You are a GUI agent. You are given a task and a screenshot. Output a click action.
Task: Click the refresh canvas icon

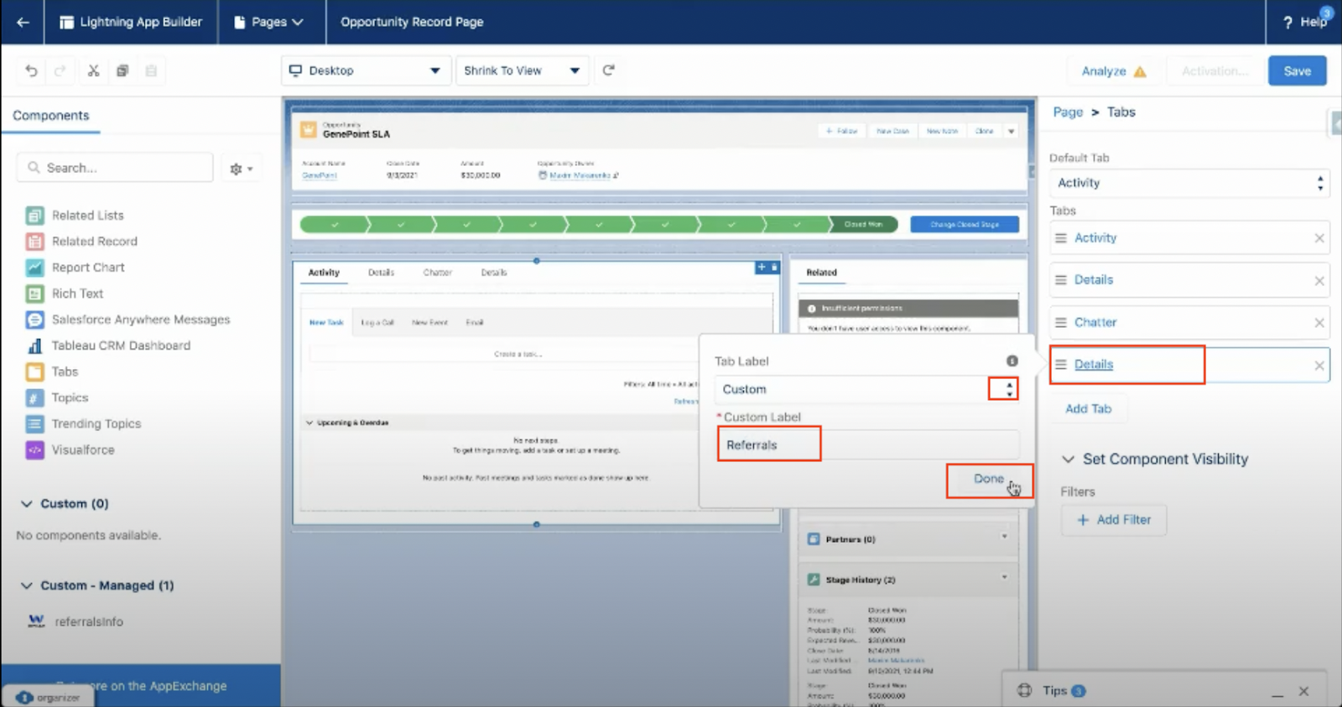click(x=609, y=70)
